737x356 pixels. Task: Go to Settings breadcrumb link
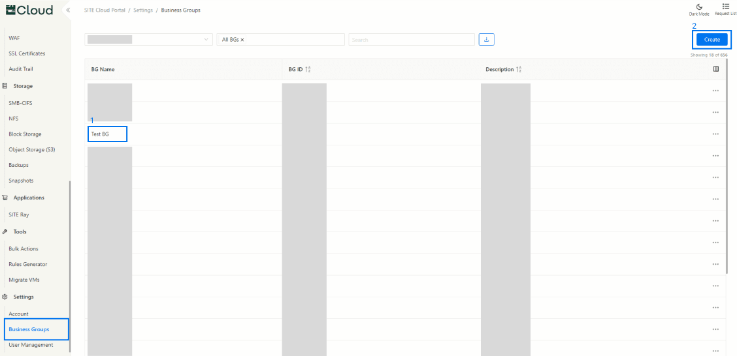(143, 10)
